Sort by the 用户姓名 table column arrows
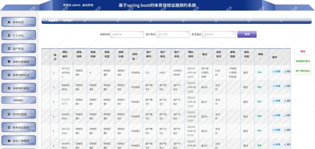 tap(162, 61)
